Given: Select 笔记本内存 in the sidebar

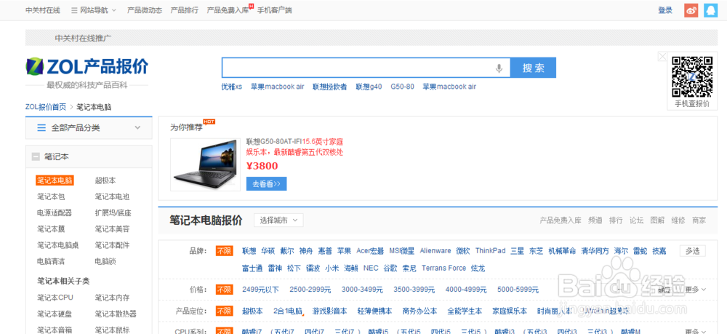Looking at the screenshot, I should [112, 298].
